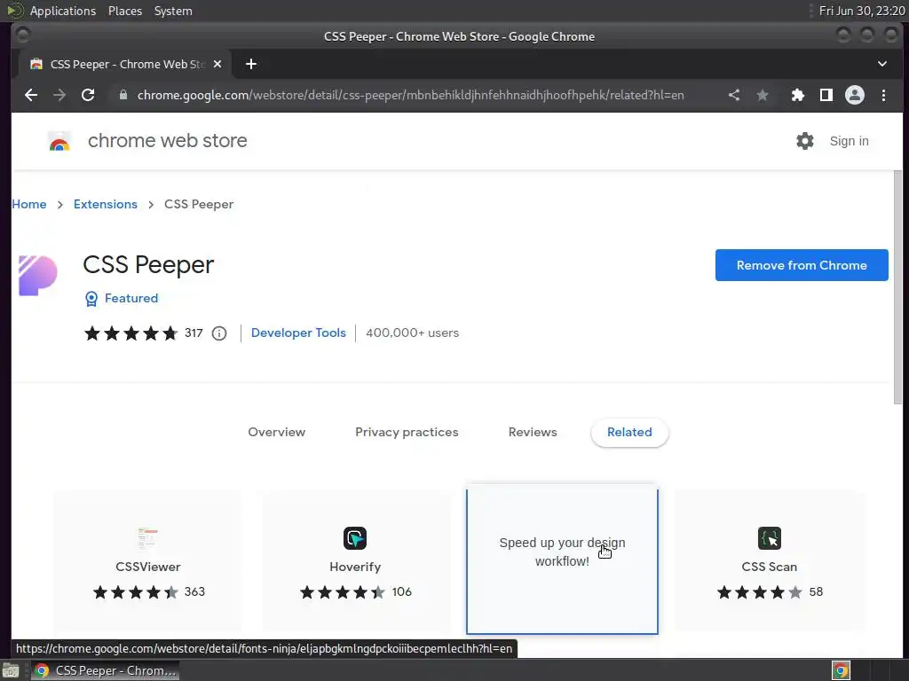Open the CSSViewer extension icon
Screen dimensions: 909x681
[x=148, y=538]
